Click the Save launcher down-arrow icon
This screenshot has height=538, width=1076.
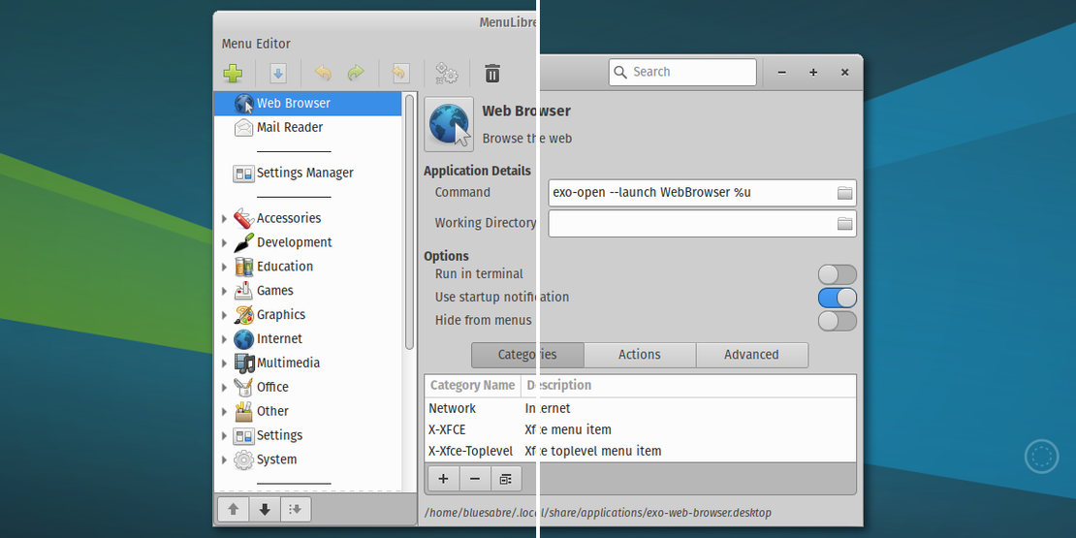pos(278,74)
